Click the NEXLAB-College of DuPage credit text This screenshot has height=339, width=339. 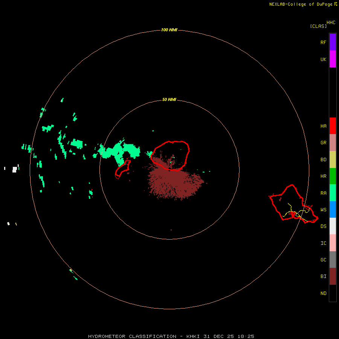[301, 4]
